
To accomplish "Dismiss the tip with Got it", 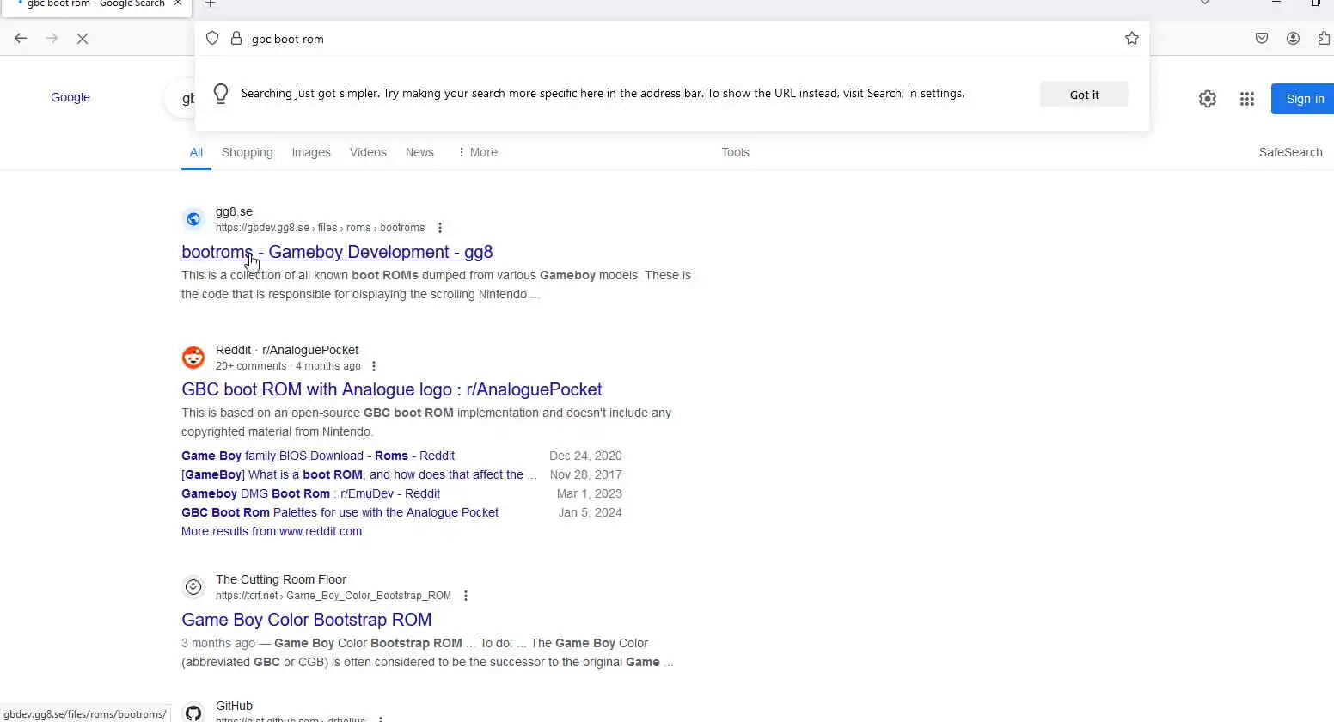I will click(1084, 95).
